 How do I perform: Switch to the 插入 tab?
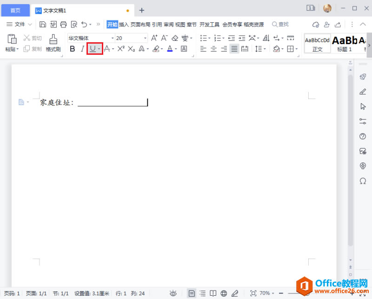point(124,25)
